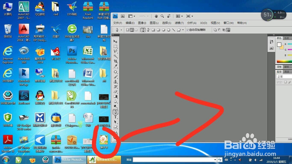Select the Move tool in Photoshop

pos(115,41)
